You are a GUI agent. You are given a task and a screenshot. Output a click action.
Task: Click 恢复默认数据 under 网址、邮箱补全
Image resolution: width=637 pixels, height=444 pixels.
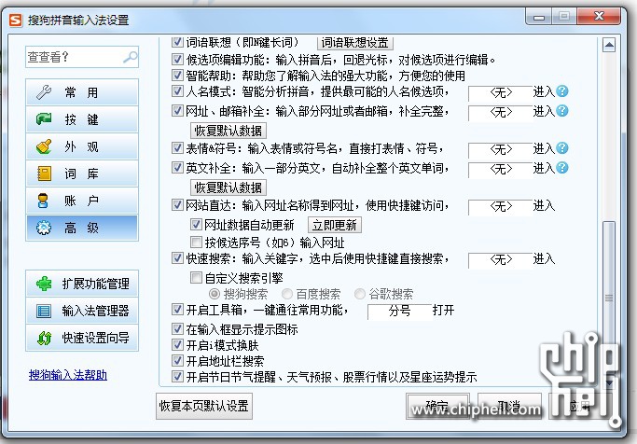[x=228, y=131]
